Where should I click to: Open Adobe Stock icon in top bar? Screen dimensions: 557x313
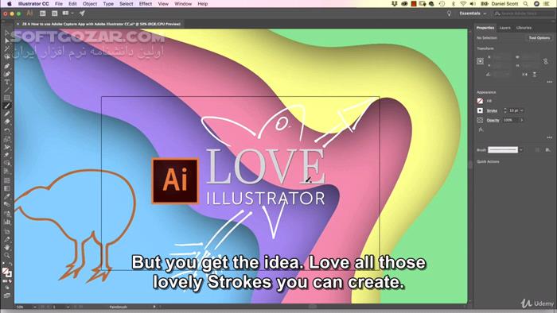coord(54,14)
